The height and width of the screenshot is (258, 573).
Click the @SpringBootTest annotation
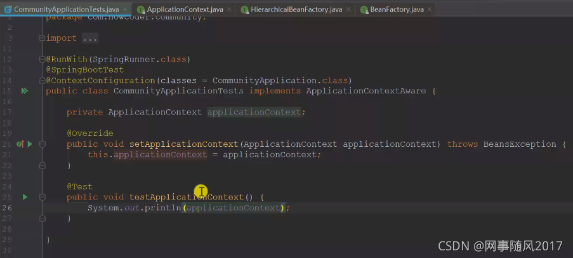pyautogui.click(x=85, y=69)
